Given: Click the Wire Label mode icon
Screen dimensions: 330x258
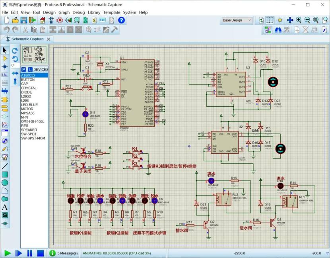Looking at the screenshot, I should click(x=5, y=74).
